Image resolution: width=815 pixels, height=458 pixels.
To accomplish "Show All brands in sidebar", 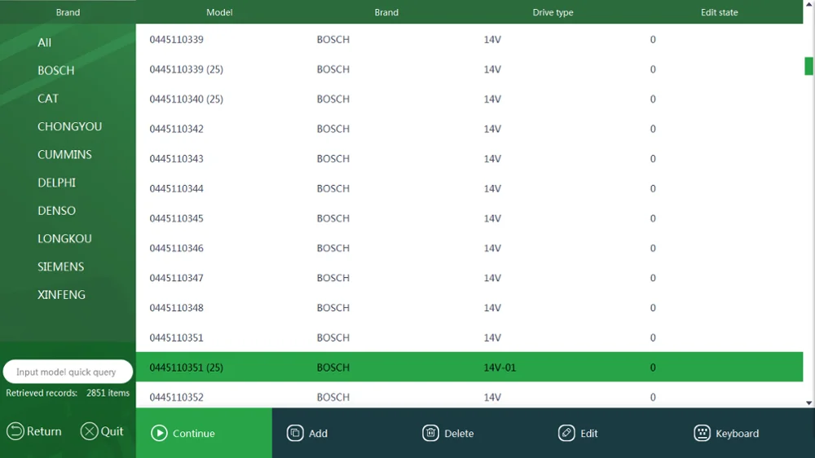I will [44, 42].
